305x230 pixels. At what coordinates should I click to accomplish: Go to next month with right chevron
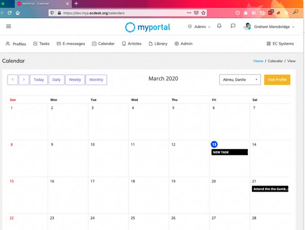[24, 80]
